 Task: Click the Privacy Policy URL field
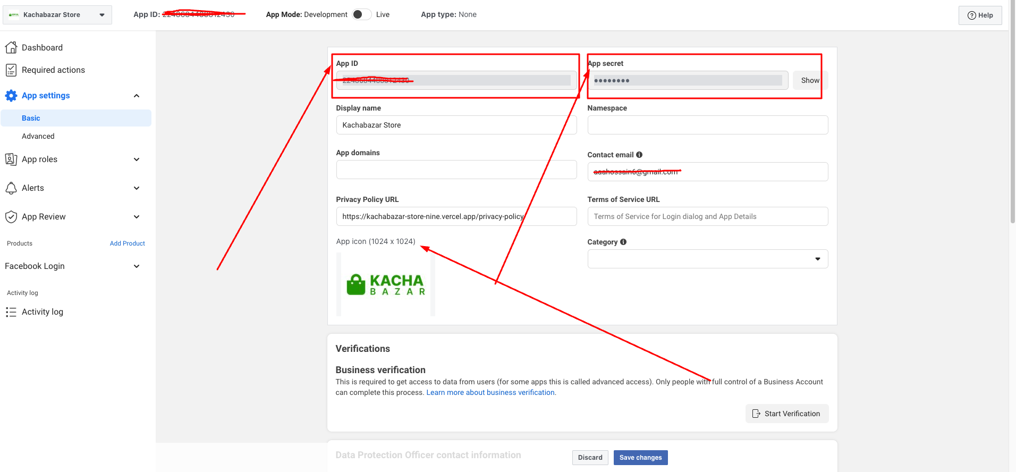tap(456, 216)
